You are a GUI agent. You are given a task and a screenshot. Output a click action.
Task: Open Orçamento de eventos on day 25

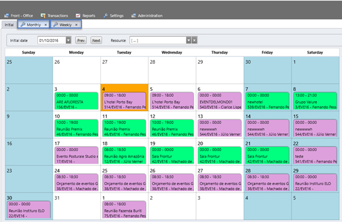point(124,182)
